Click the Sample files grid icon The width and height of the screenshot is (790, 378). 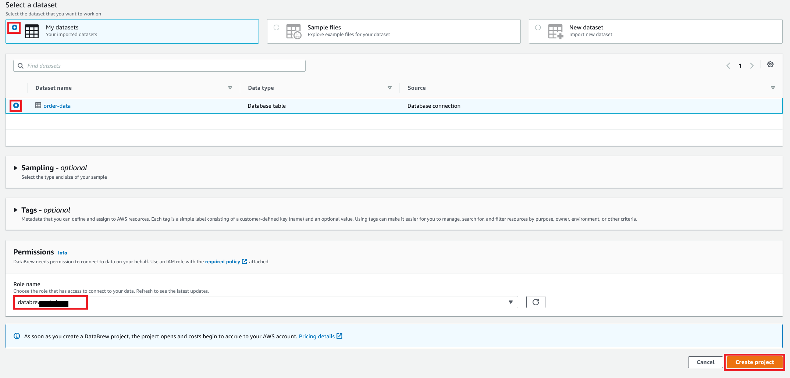(293, 32)
